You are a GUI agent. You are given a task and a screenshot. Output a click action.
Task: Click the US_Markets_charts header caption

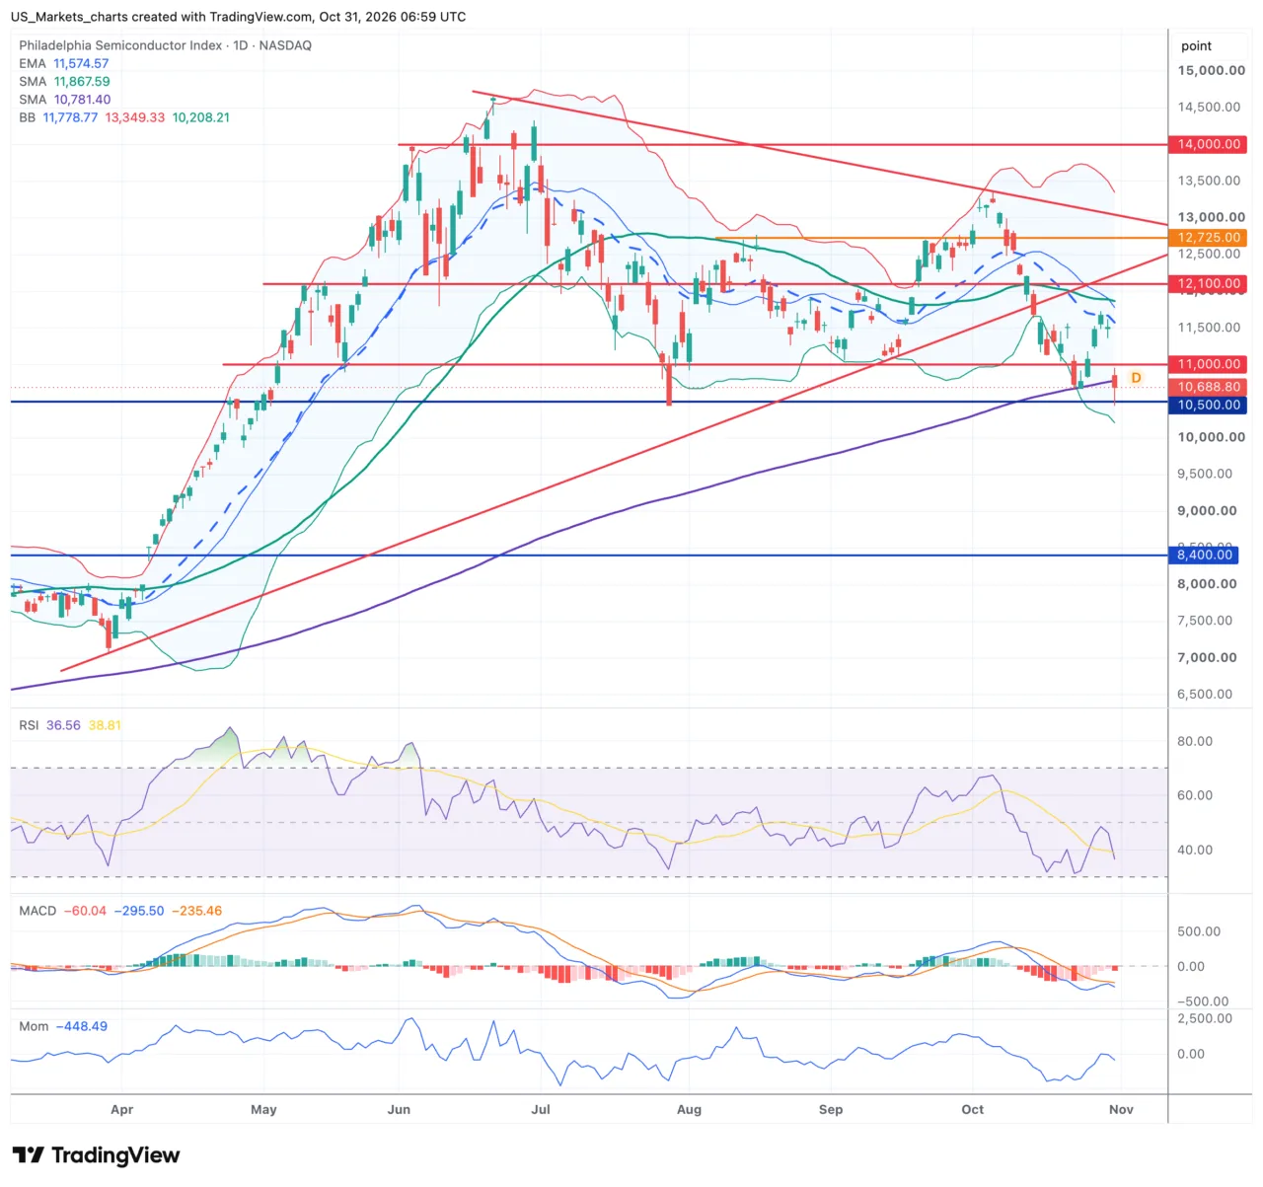pyautogui.click(x=238, y=17)
